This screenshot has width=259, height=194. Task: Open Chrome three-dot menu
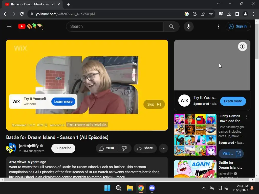coord(253,14)
